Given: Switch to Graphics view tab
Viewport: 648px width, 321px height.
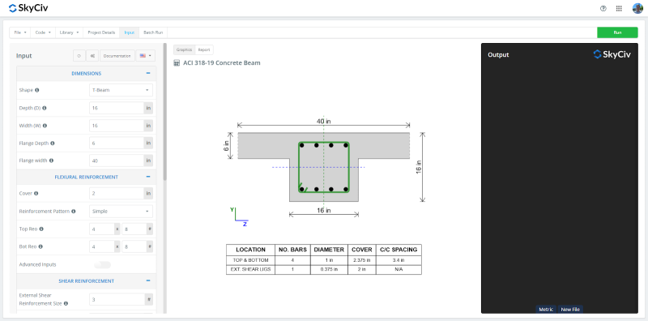Looking at the screenshot, I should coord(185,49).
